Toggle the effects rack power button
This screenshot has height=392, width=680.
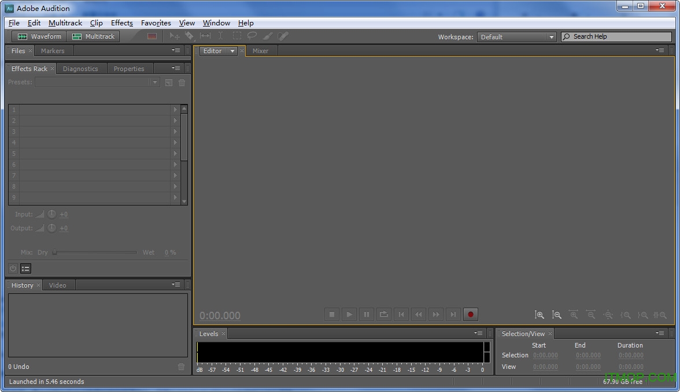coord(13,268)
